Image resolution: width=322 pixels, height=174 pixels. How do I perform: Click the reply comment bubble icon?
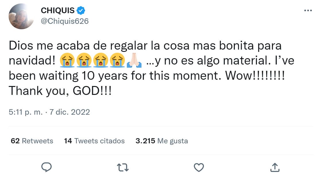click(46, 167)
